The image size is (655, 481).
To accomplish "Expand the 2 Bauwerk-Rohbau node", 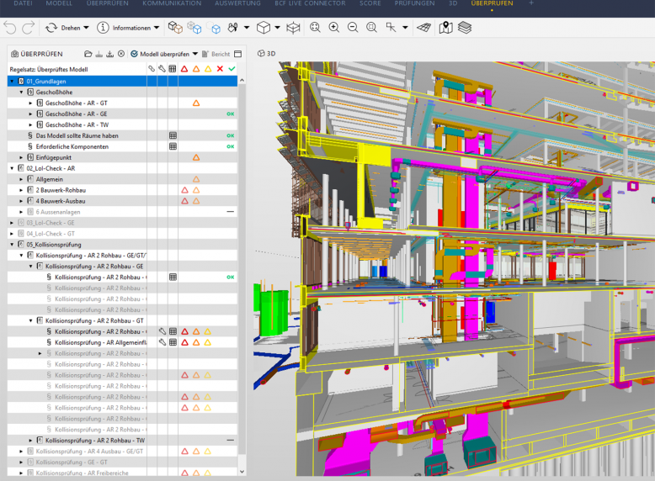I will point(21,190).
